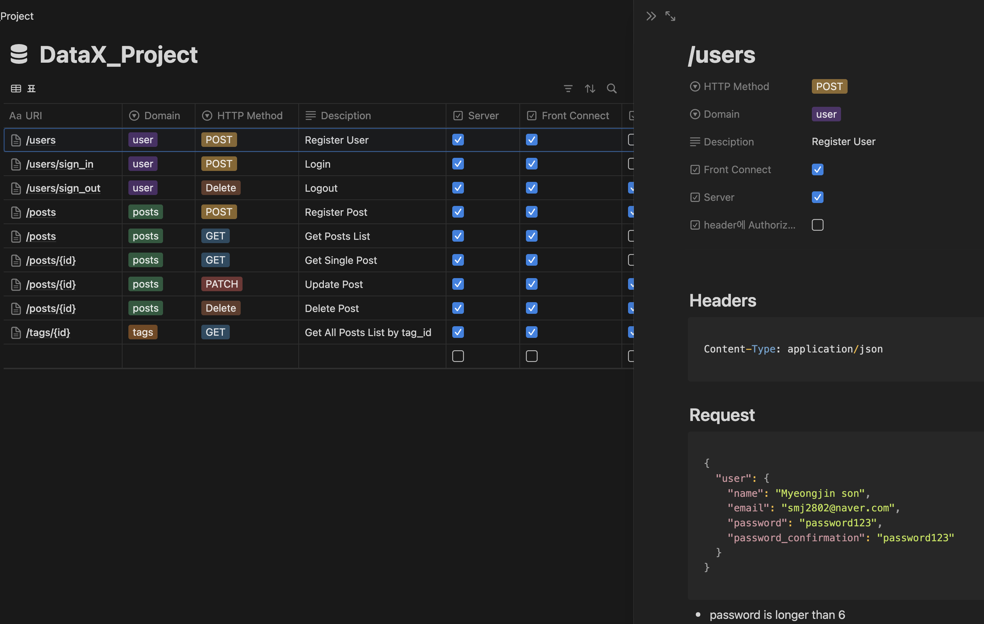Open the database search icon
This screenshot has width=984, height=624.
[611, 89]
